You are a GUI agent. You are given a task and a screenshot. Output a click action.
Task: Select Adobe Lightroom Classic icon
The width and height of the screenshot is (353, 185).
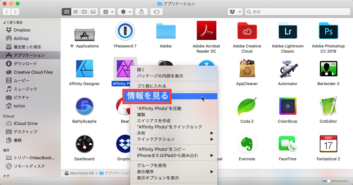288,31
